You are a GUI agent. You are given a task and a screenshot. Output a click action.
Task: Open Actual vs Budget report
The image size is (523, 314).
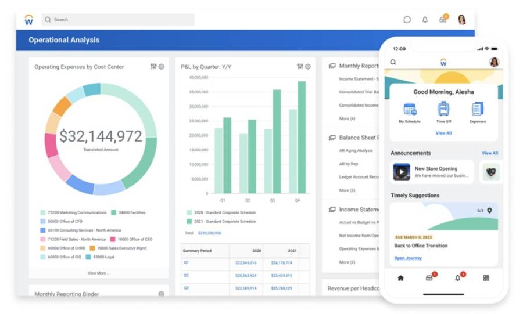[359, 222]
